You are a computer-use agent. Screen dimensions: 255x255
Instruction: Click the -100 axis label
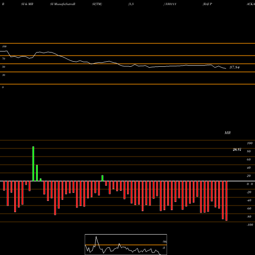click(x=250, y=225)
